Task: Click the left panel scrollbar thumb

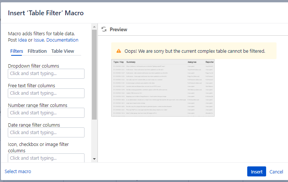Action: point(94,75)
